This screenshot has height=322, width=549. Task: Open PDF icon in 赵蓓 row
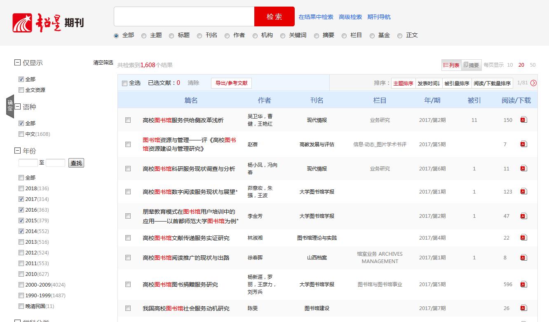[x=524, y=144]
